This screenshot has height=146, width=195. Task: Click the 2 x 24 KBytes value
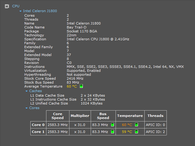coord(93,95)
